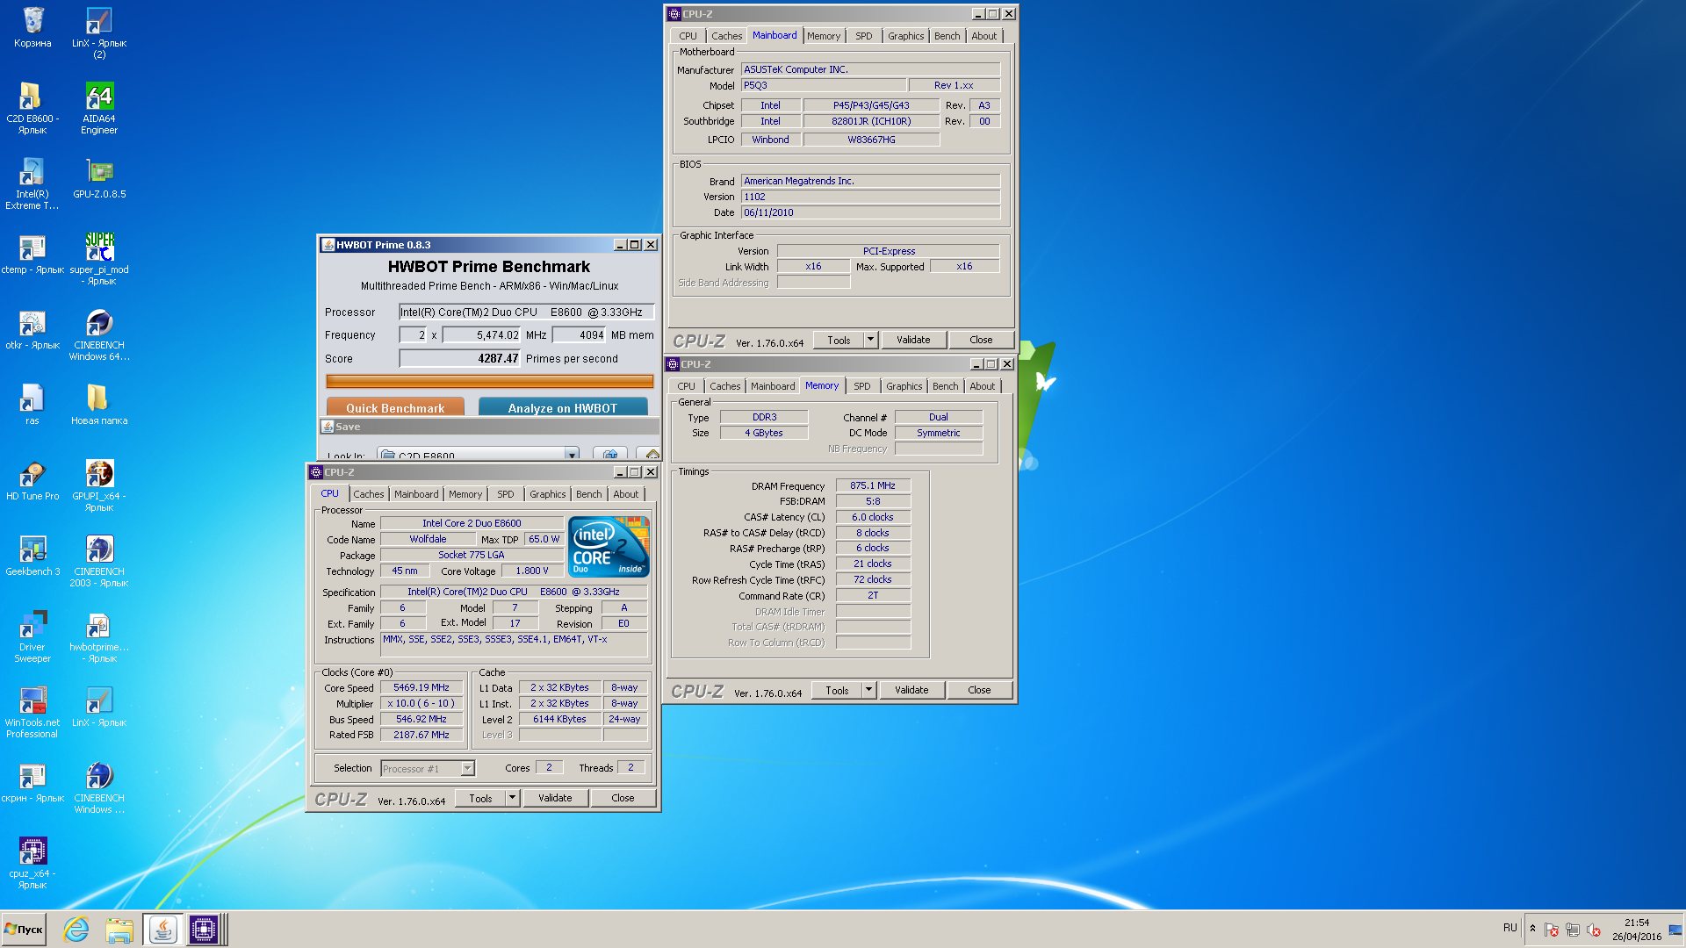This screenshot has width=1686, height=948.
Task: Launch cpuz_x64 shortcut icon
Action: tap(32, 863)
